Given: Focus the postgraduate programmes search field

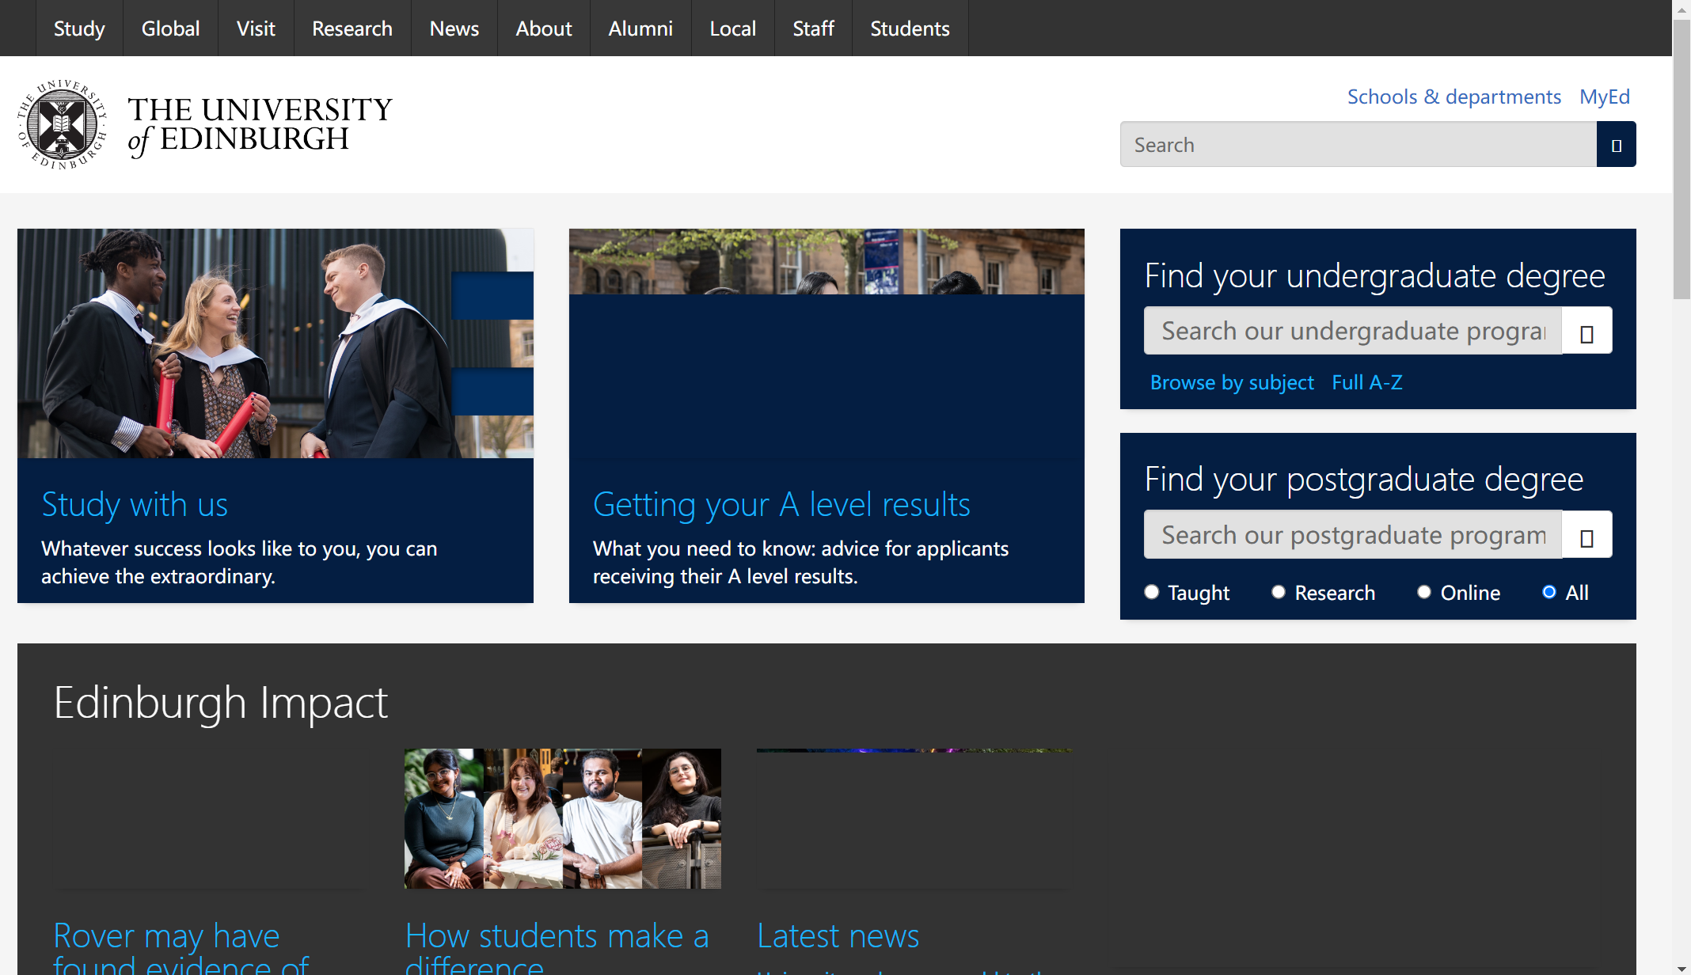Looking at the screenshot, I should pyautogui.click(x=1353, y=535).
